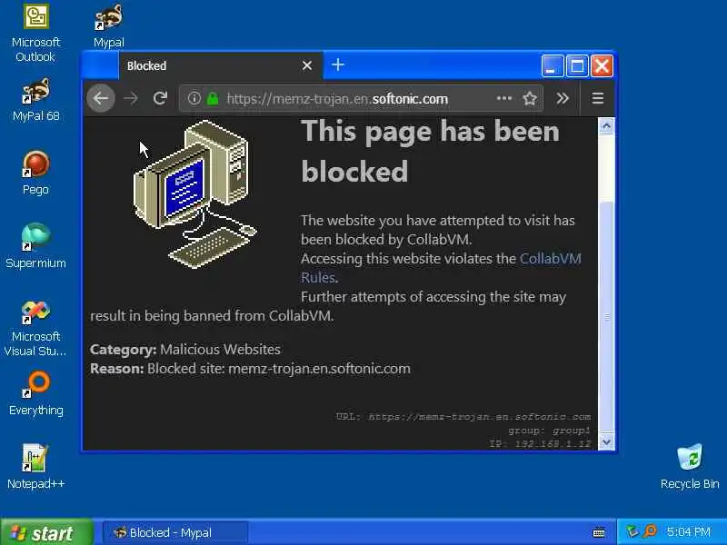This screenshot has width=727, height=545.
Task: Click the keyboard icon in the taskbar
Action: (x=599, y=533)
